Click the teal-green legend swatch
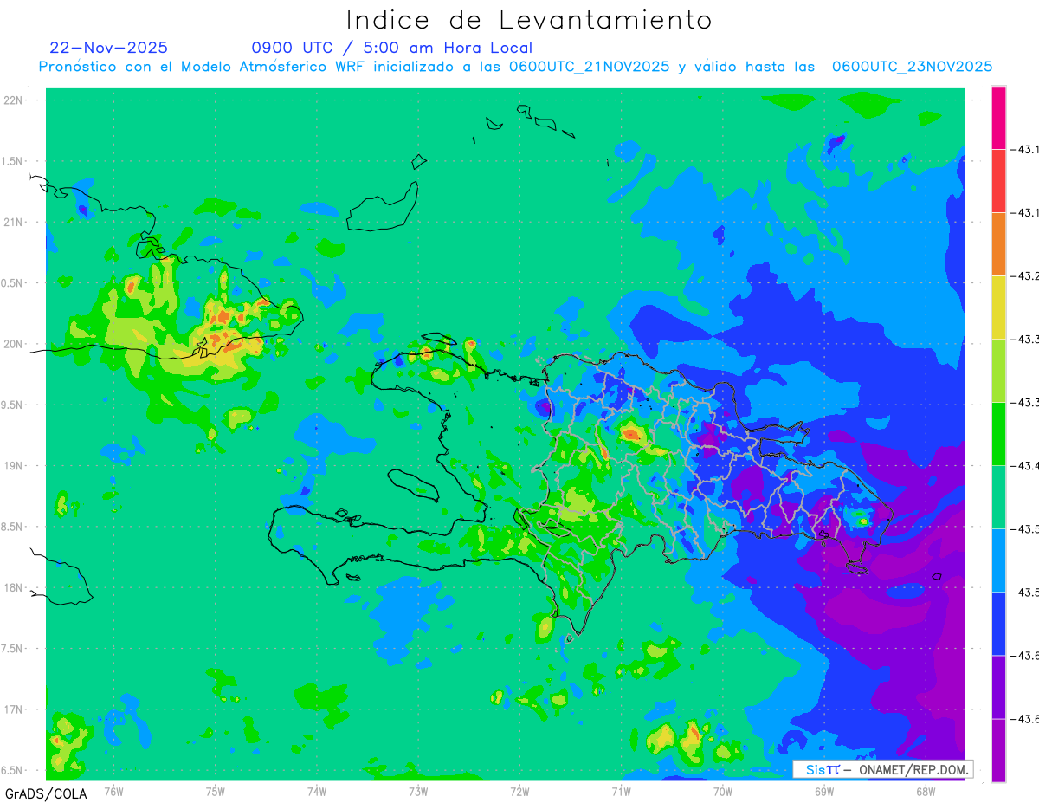1039x803 pixels. [x=998, y=497]
